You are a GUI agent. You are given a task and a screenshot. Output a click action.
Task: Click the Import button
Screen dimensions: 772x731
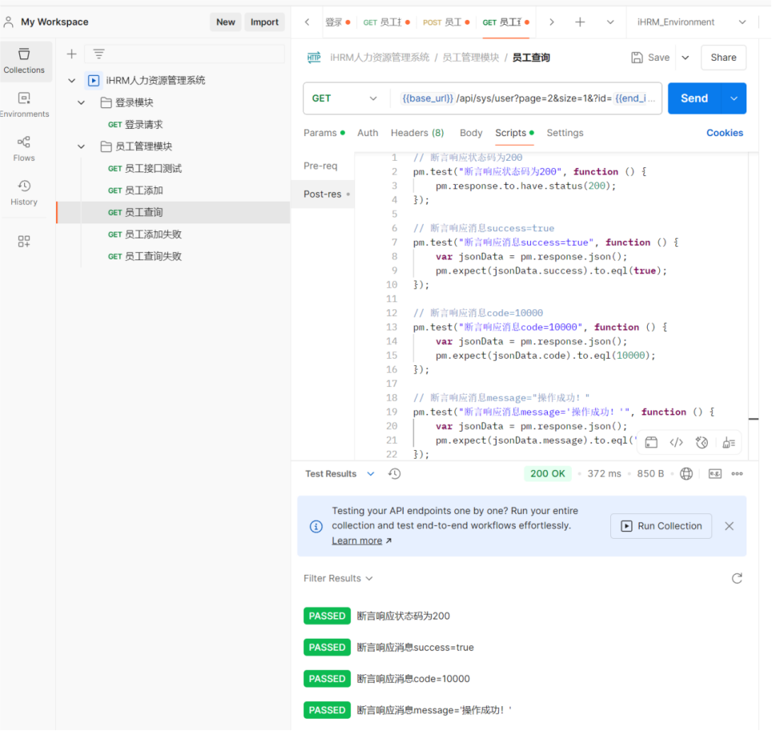click(264, 22)
